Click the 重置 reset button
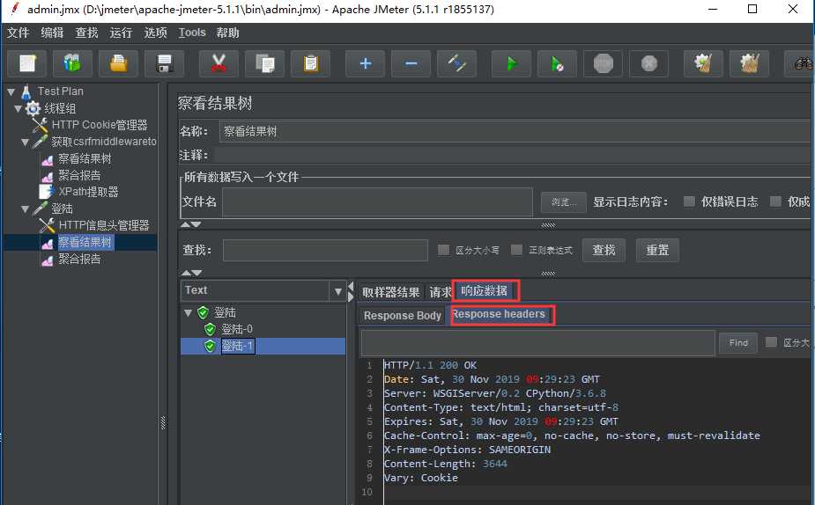The width and height of the screenshot is (815, 505). [657, 250]
